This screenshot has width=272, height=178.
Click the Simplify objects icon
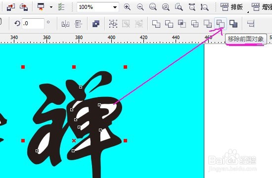195,24
